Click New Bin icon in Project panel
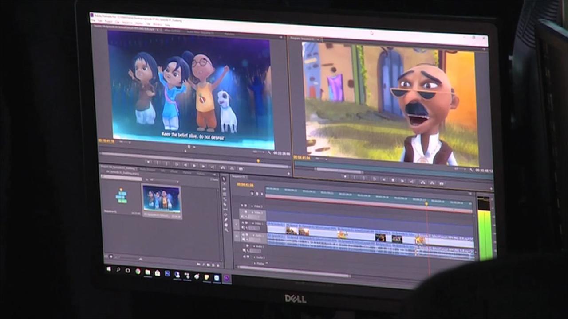 [x=208, y=265]
